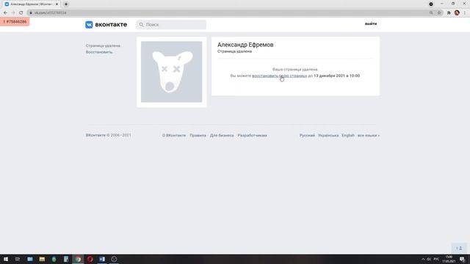This screenshot has height=264, width=470.
Task: Open the Chrome three-dot menu
Action: click(x=465, y=13)
